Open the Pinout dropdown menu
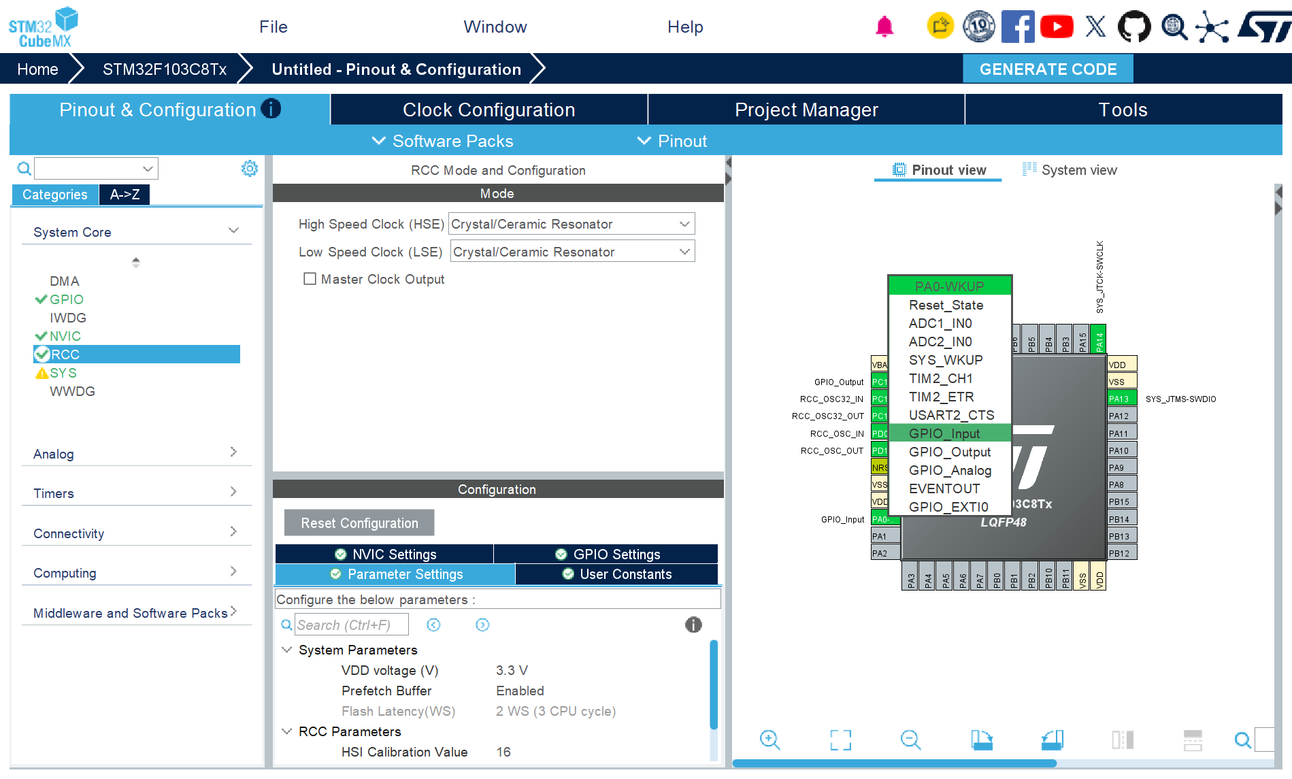The image size is (1292, 779). tap(672, 141)
